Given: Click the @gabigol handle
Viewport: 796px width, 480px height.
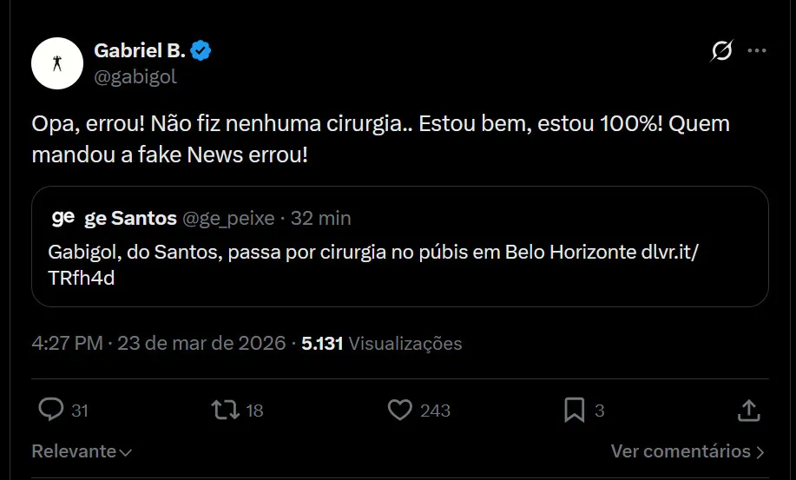Looking at the screenshot, I should point(135,76).
